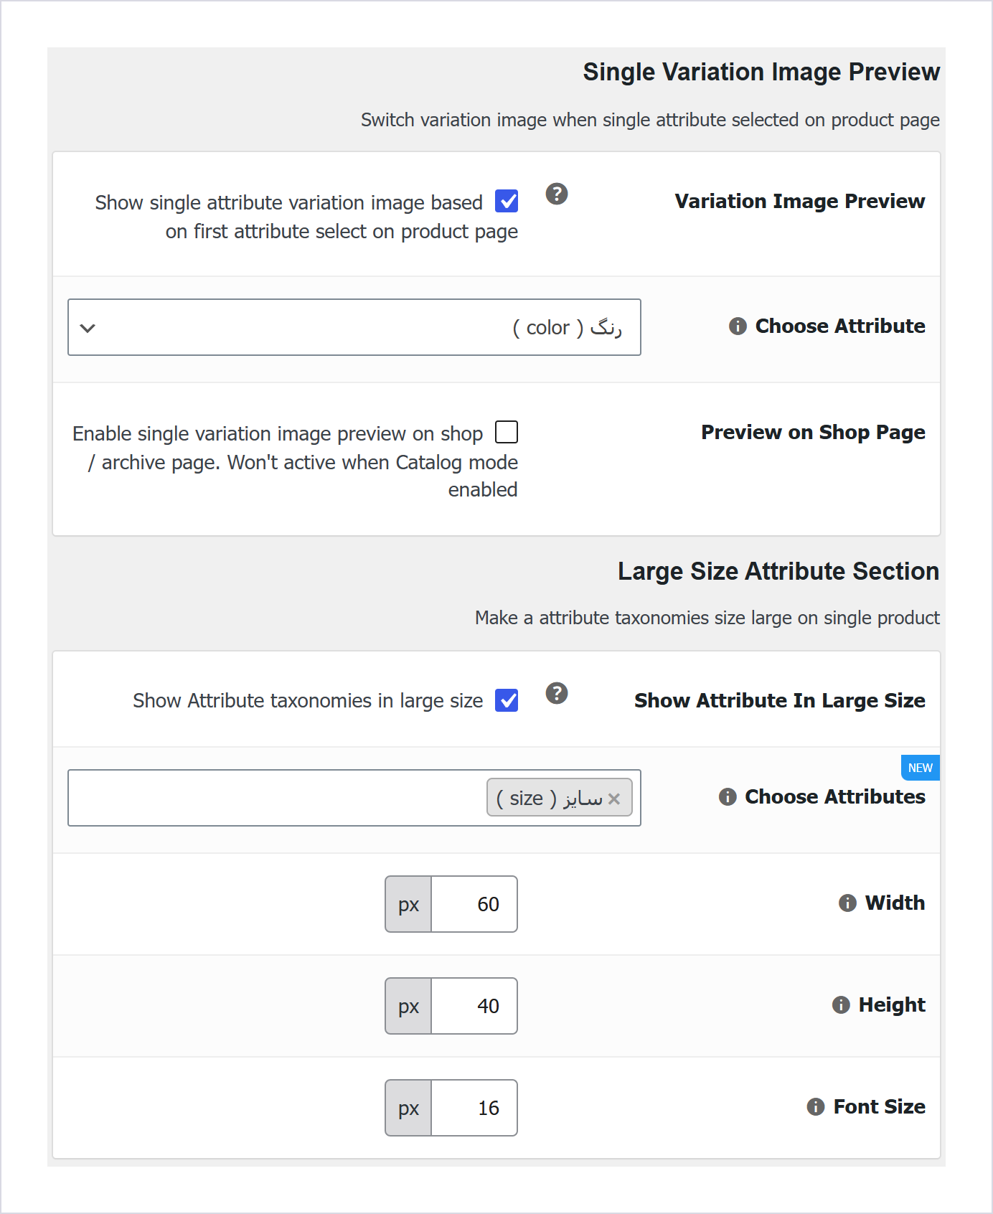Click the px unit beside Font Size

[408, 1108]
